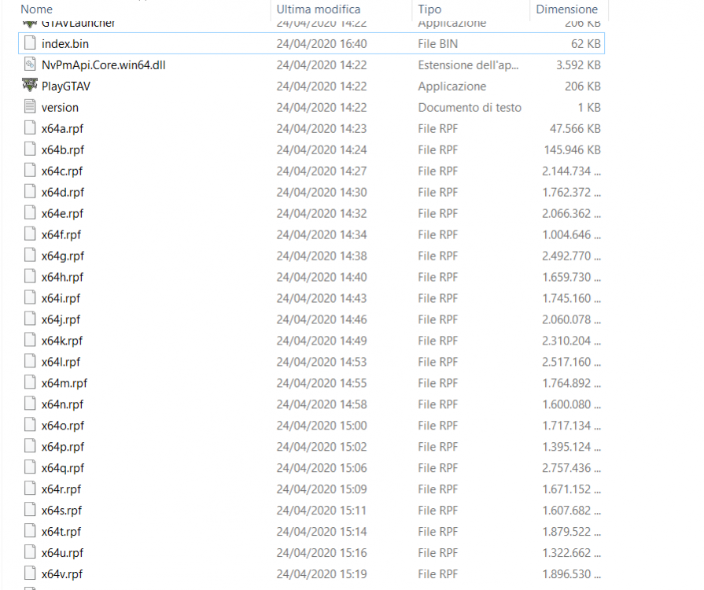Viewport: 704px width, 590px height.
Task: Select the PlayGTAV application icon
Action: (30, 86)
